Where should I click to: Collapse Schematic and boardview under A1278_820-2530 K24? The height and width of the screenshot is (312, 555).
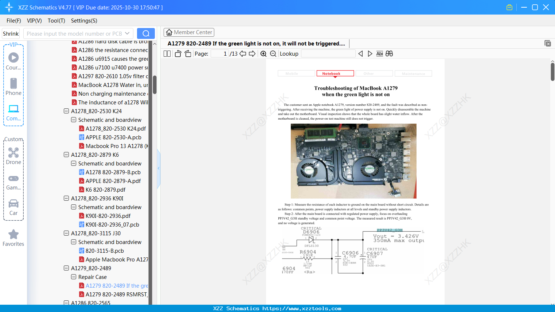[x=74, y=120]
